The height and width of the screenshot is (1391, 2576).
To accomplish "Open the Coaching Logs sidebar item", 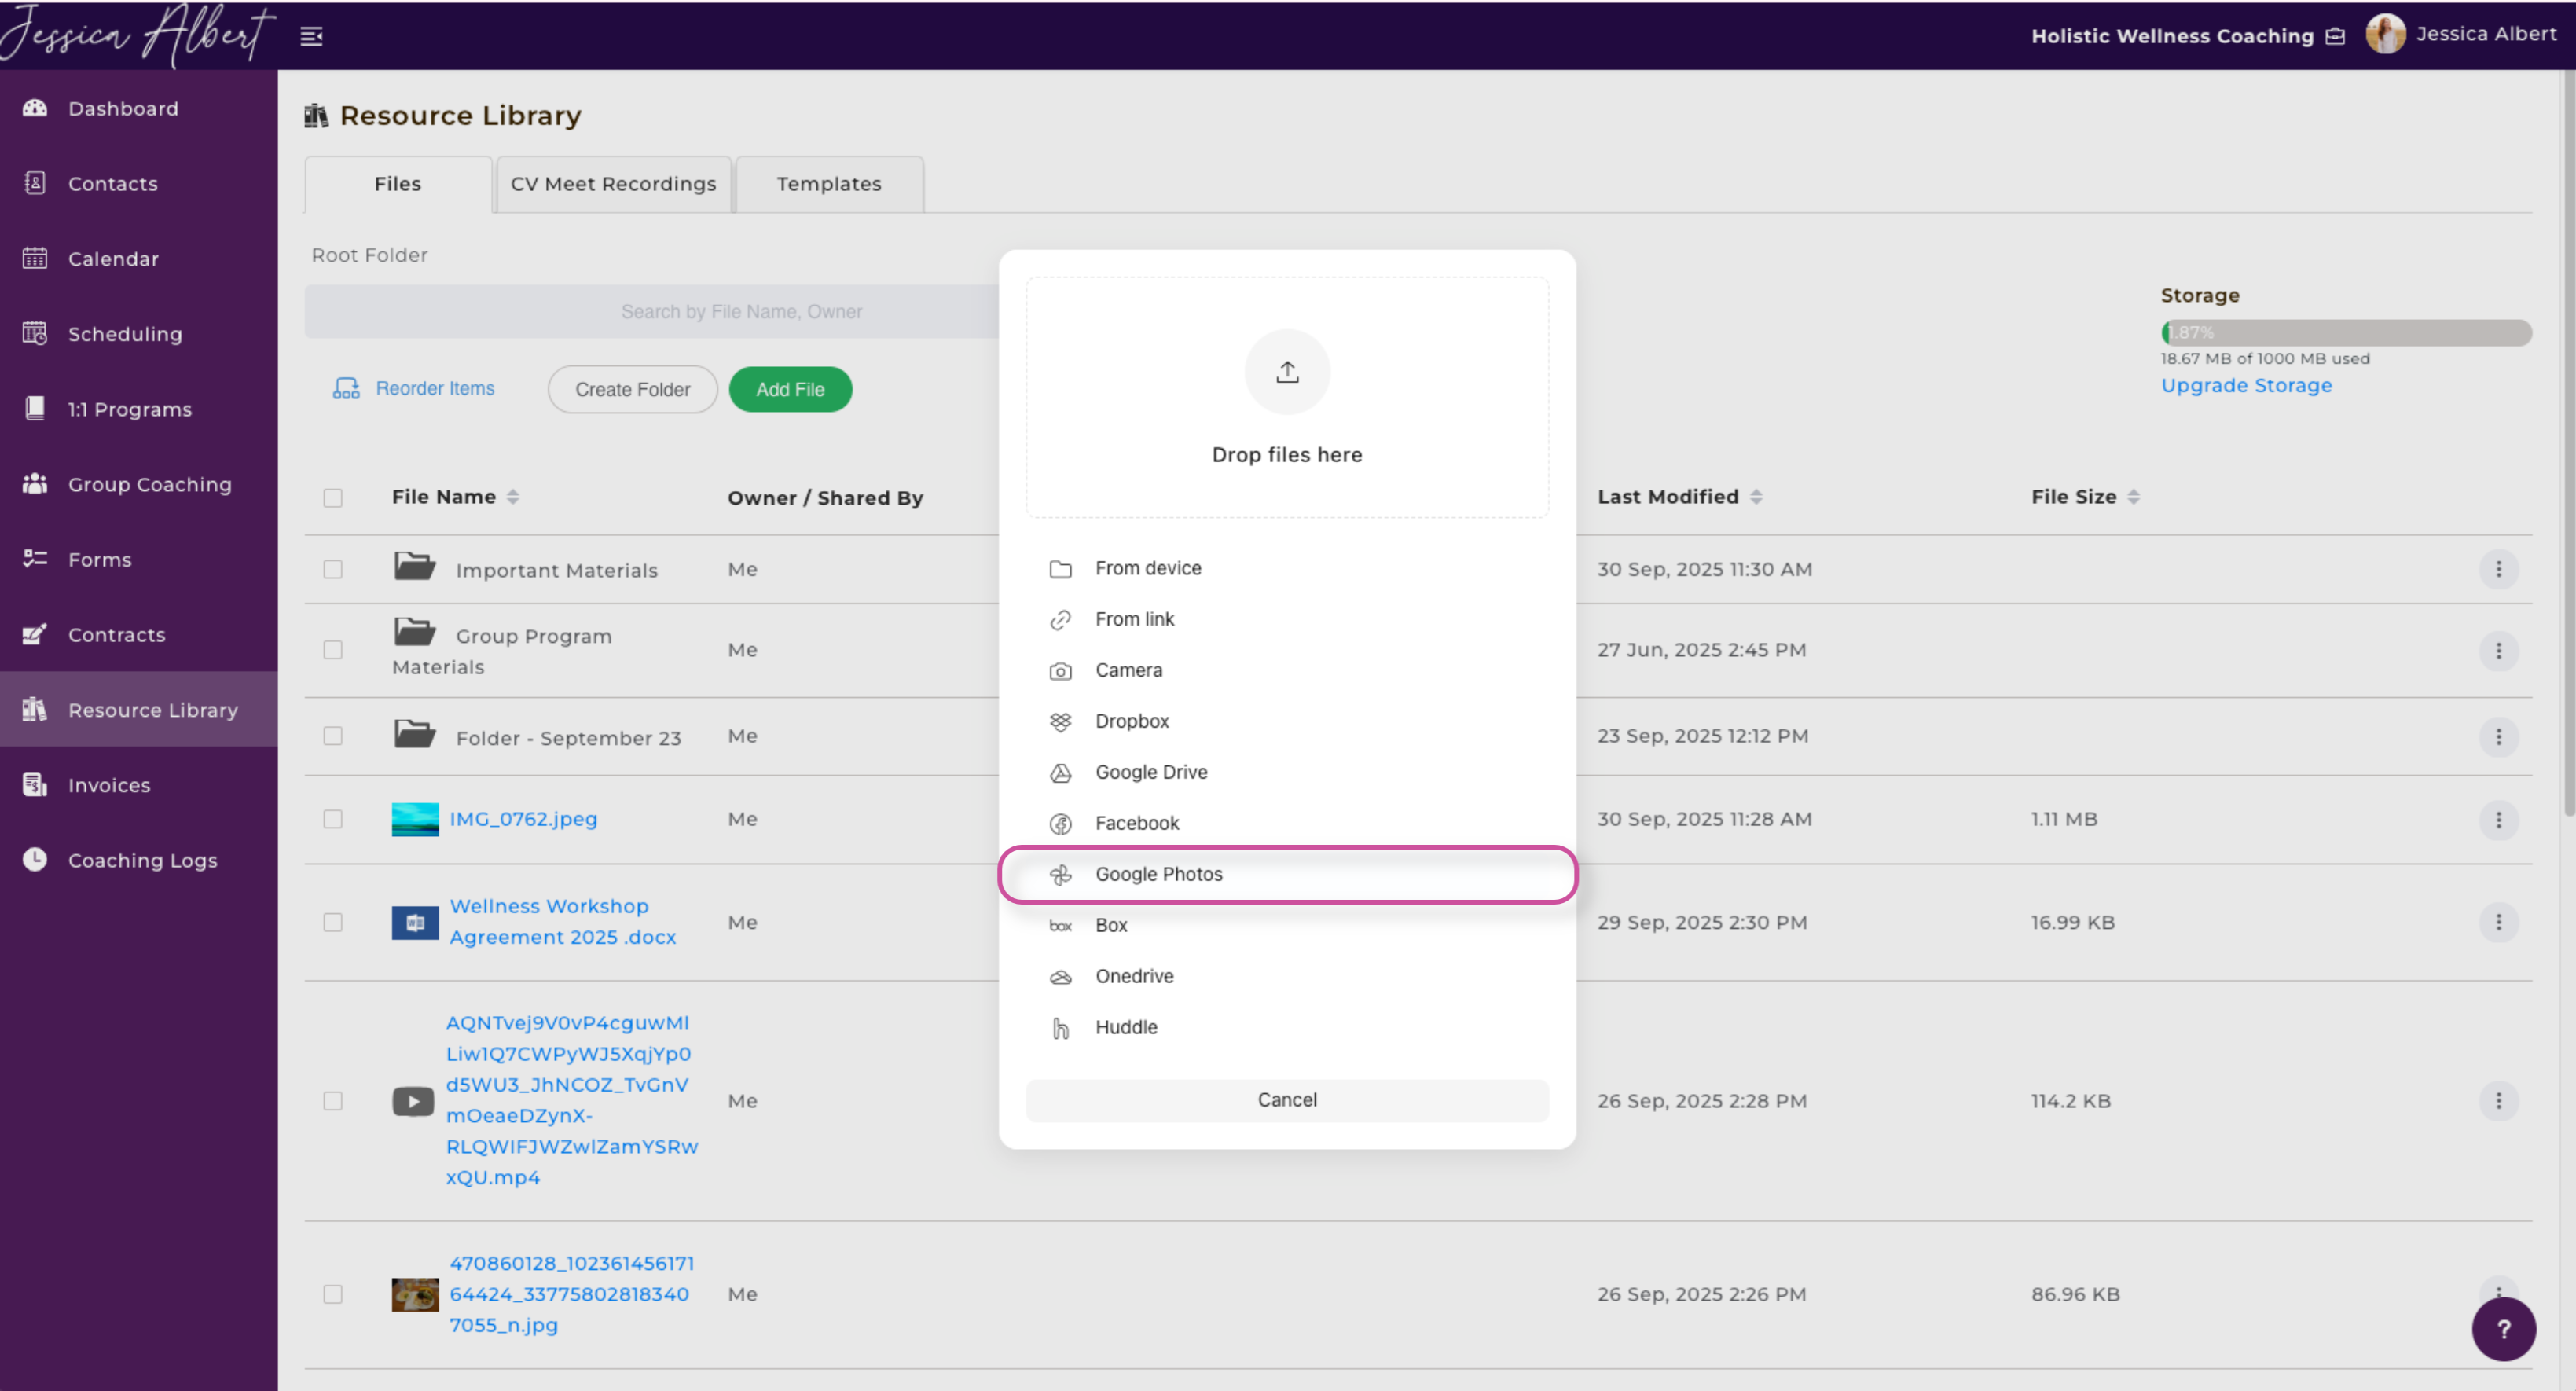I will (142, 860).
